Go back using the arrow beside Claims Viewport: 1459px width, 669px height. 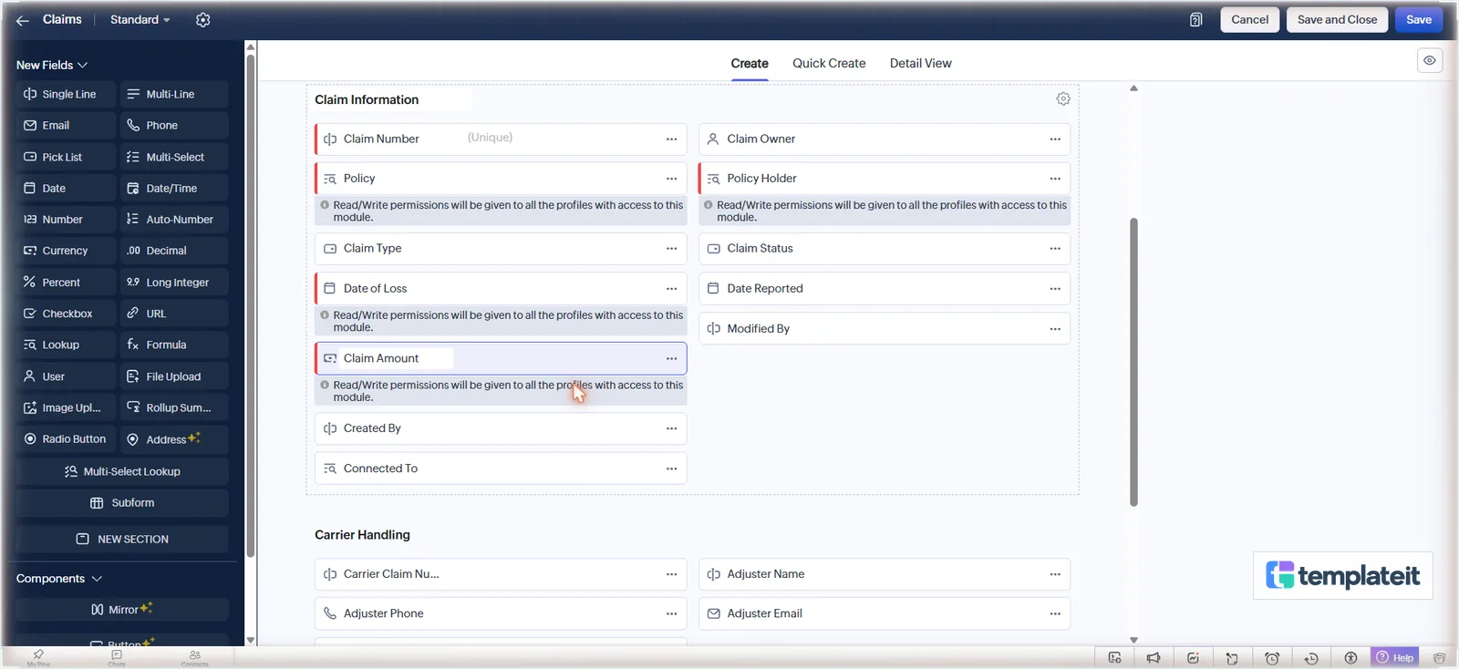tap(23, 20)
